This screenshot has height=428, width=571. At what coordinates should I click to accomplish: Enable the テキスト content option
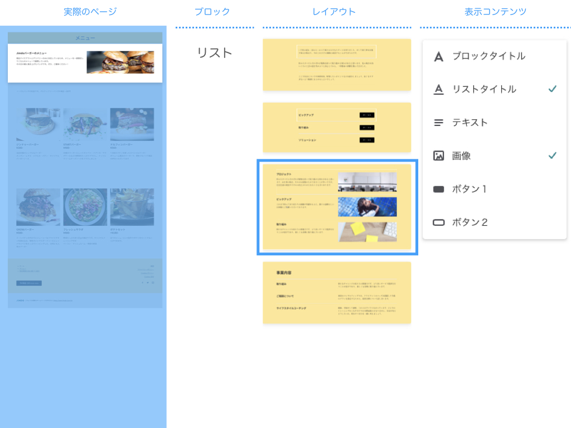point(495,123)
